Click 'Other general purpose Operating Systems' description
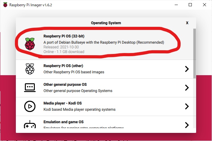Viewport: 212px width, 141px height. tap(78, 91)
